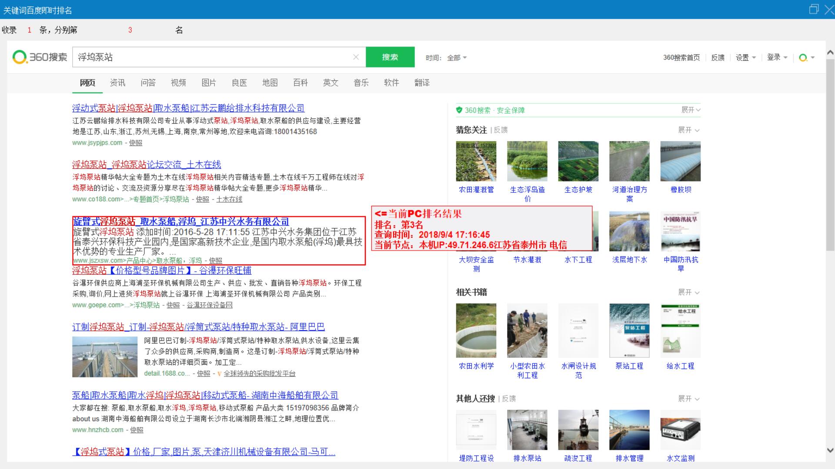Expand the 相关书籍 section
Viewport: 835px width, 469px height.
[x=689, y=292]
